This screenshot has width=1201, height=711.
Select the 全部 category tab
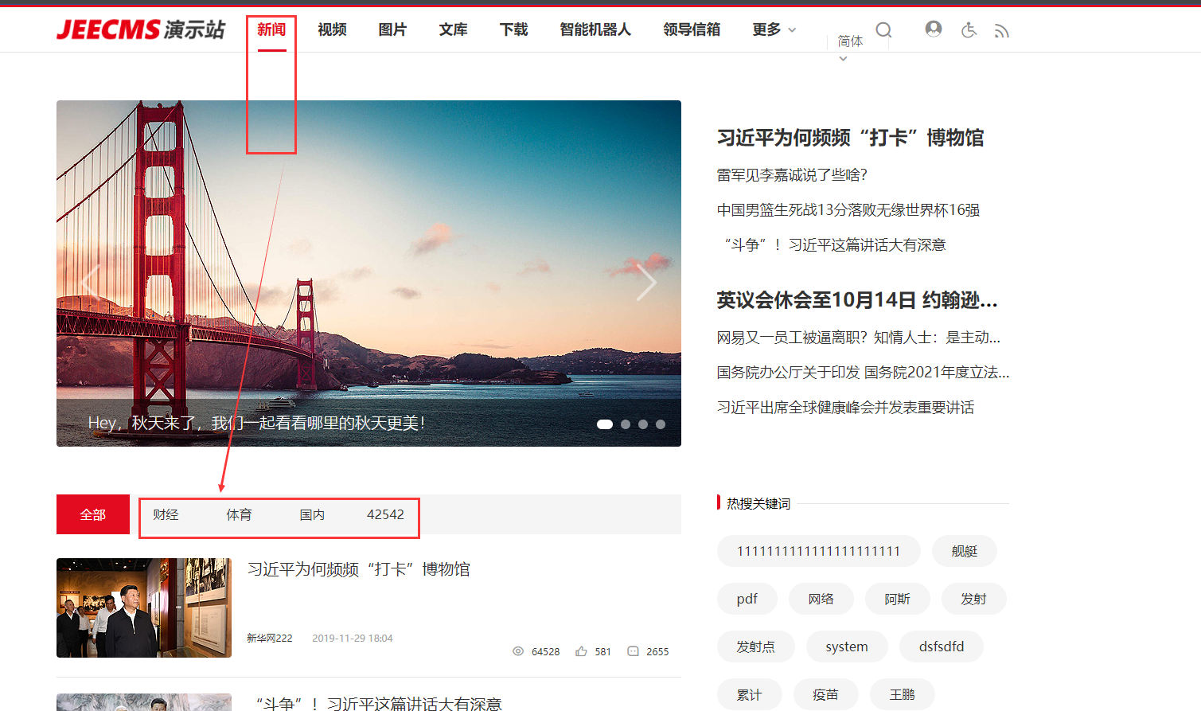(x=93, y=514)
